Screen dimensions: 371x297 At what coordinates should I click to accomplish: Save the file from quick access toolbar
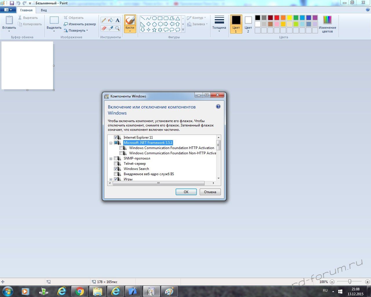[12, 3]
